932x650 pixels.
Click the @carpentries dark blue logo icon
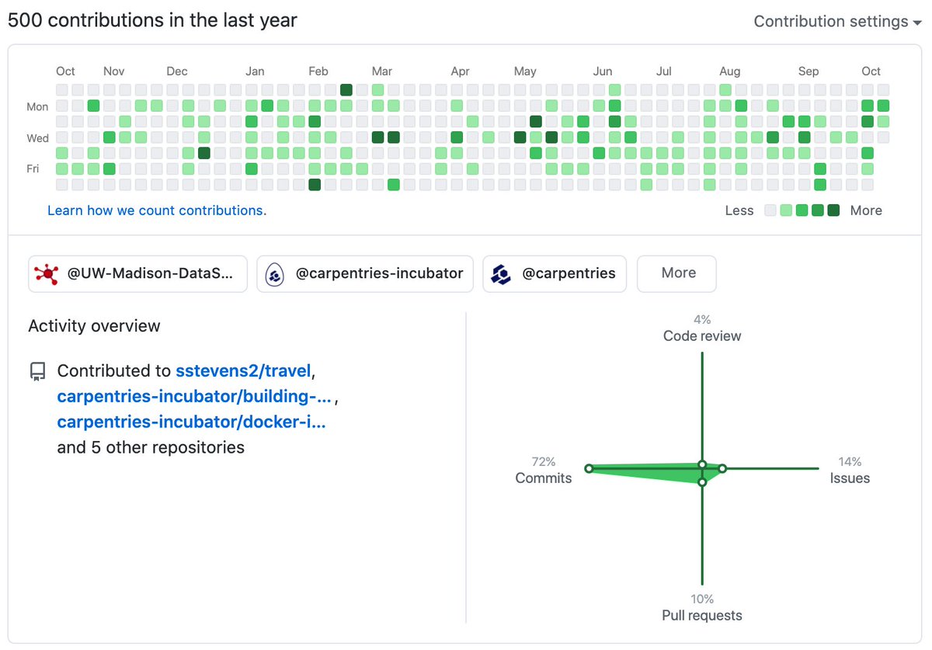[502, 273]
